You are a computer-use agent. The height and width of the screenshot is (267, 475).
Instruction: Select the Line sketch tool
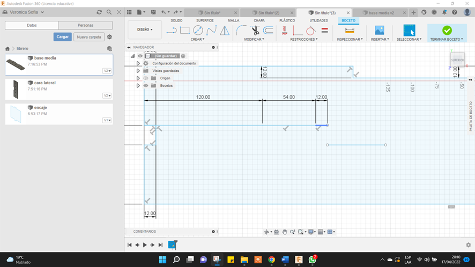172,31
